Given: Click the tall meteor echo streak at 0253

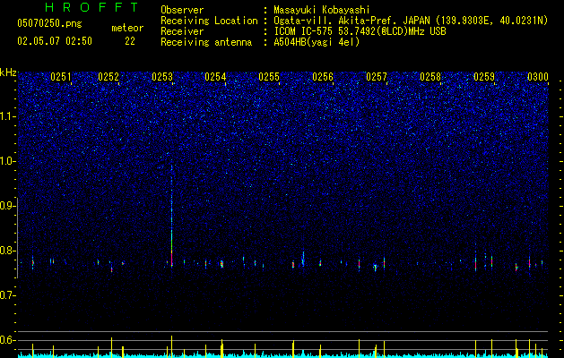Looking at the screenshot, I should (x=171, y=216).
